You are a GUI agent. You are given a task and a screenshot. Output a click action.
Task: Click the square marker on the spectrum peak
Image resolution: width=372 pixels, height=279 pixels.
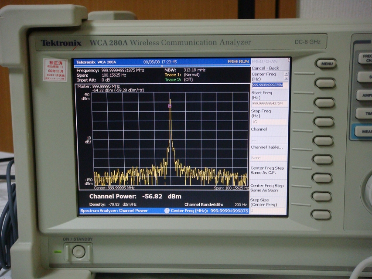tap(170, 106)
